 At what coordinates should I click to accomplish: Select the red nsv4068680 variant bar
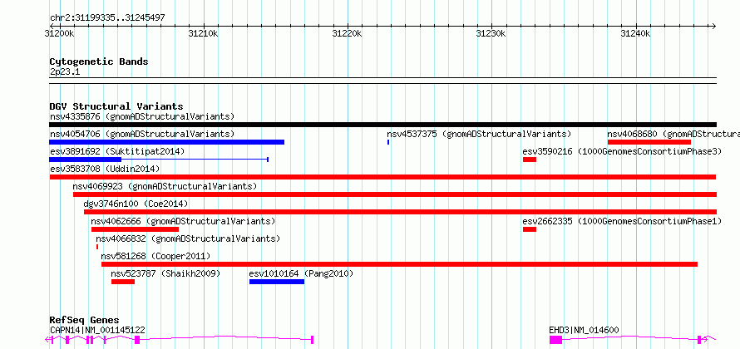[649, 142]
